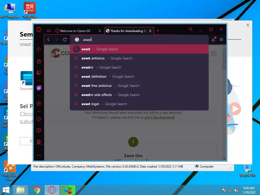
Task: Click the 'start the download' link
Action: 159,117
